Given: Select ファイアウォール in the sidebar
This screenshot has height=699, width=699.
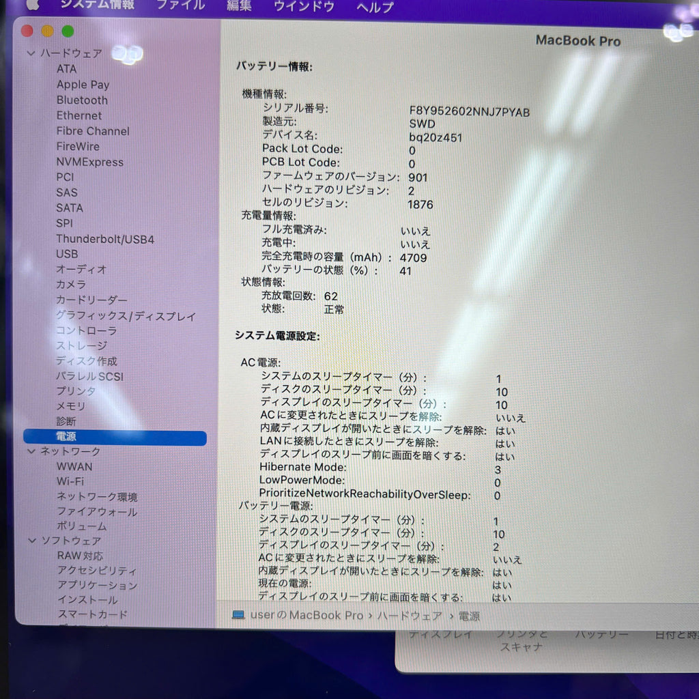Looking at the screenshot, I should tap(97, 511).
